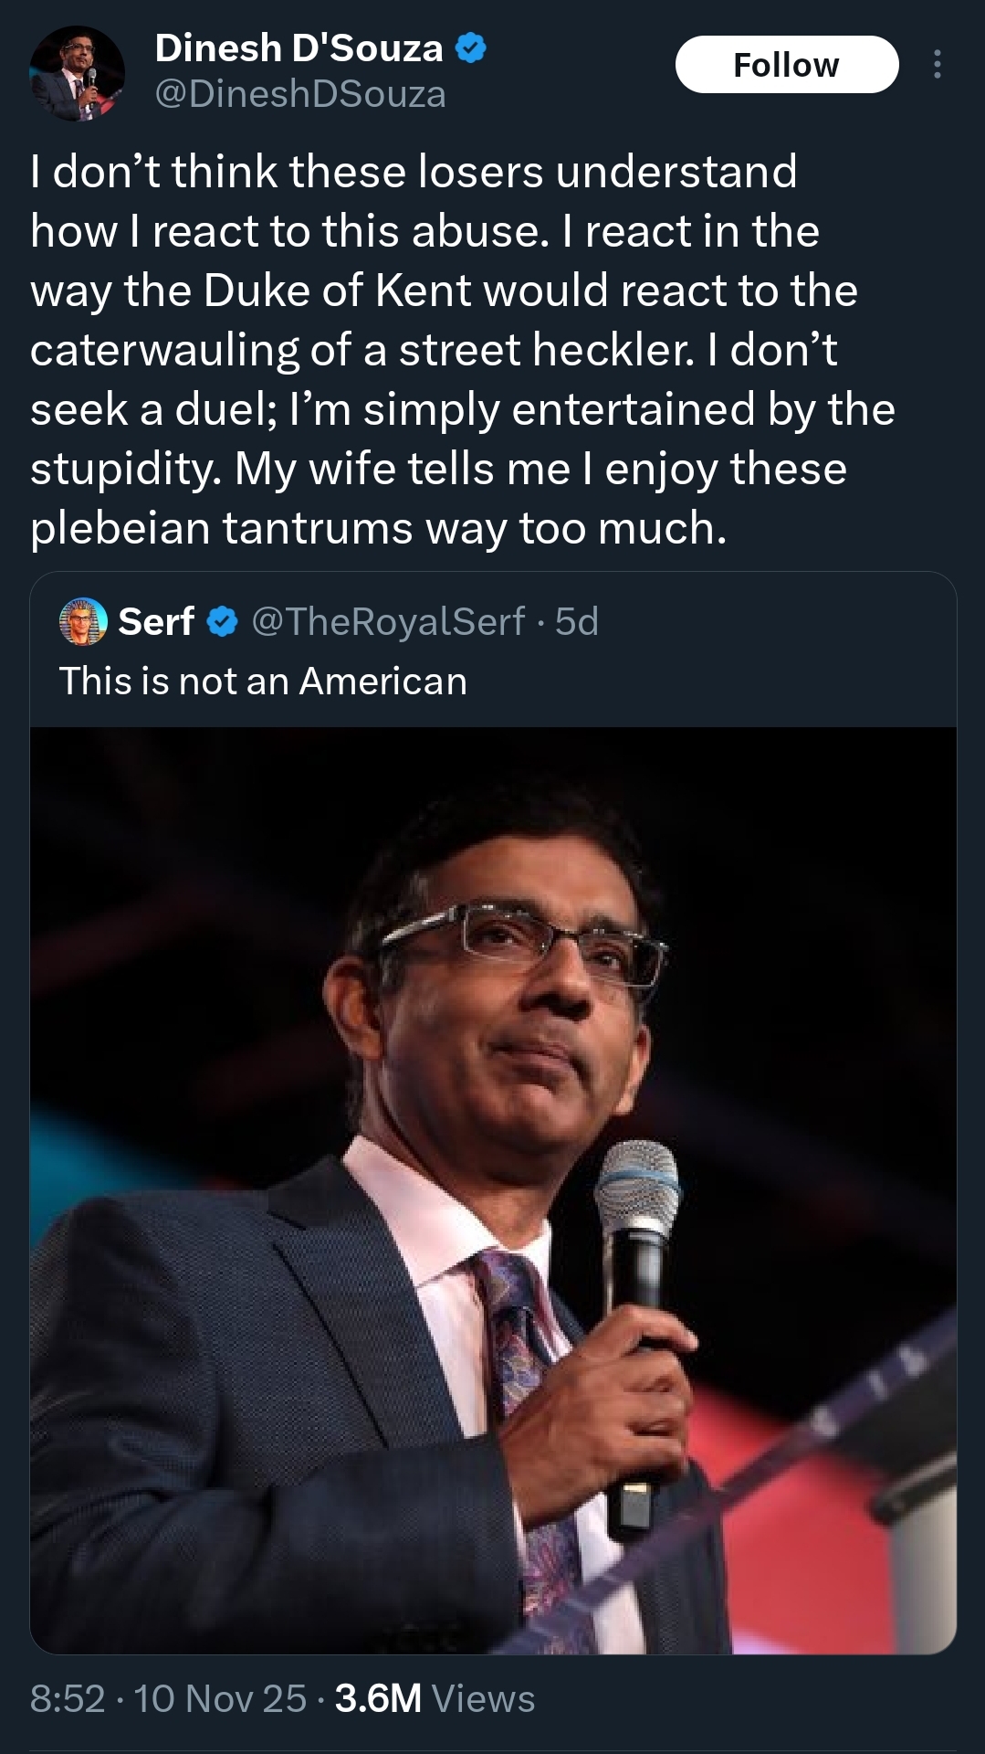Image resolution: width=985 pixels, height=1754 pixels.
Task: Open Dinesh D'Souza's profile avatar
Action: (77, 73)
